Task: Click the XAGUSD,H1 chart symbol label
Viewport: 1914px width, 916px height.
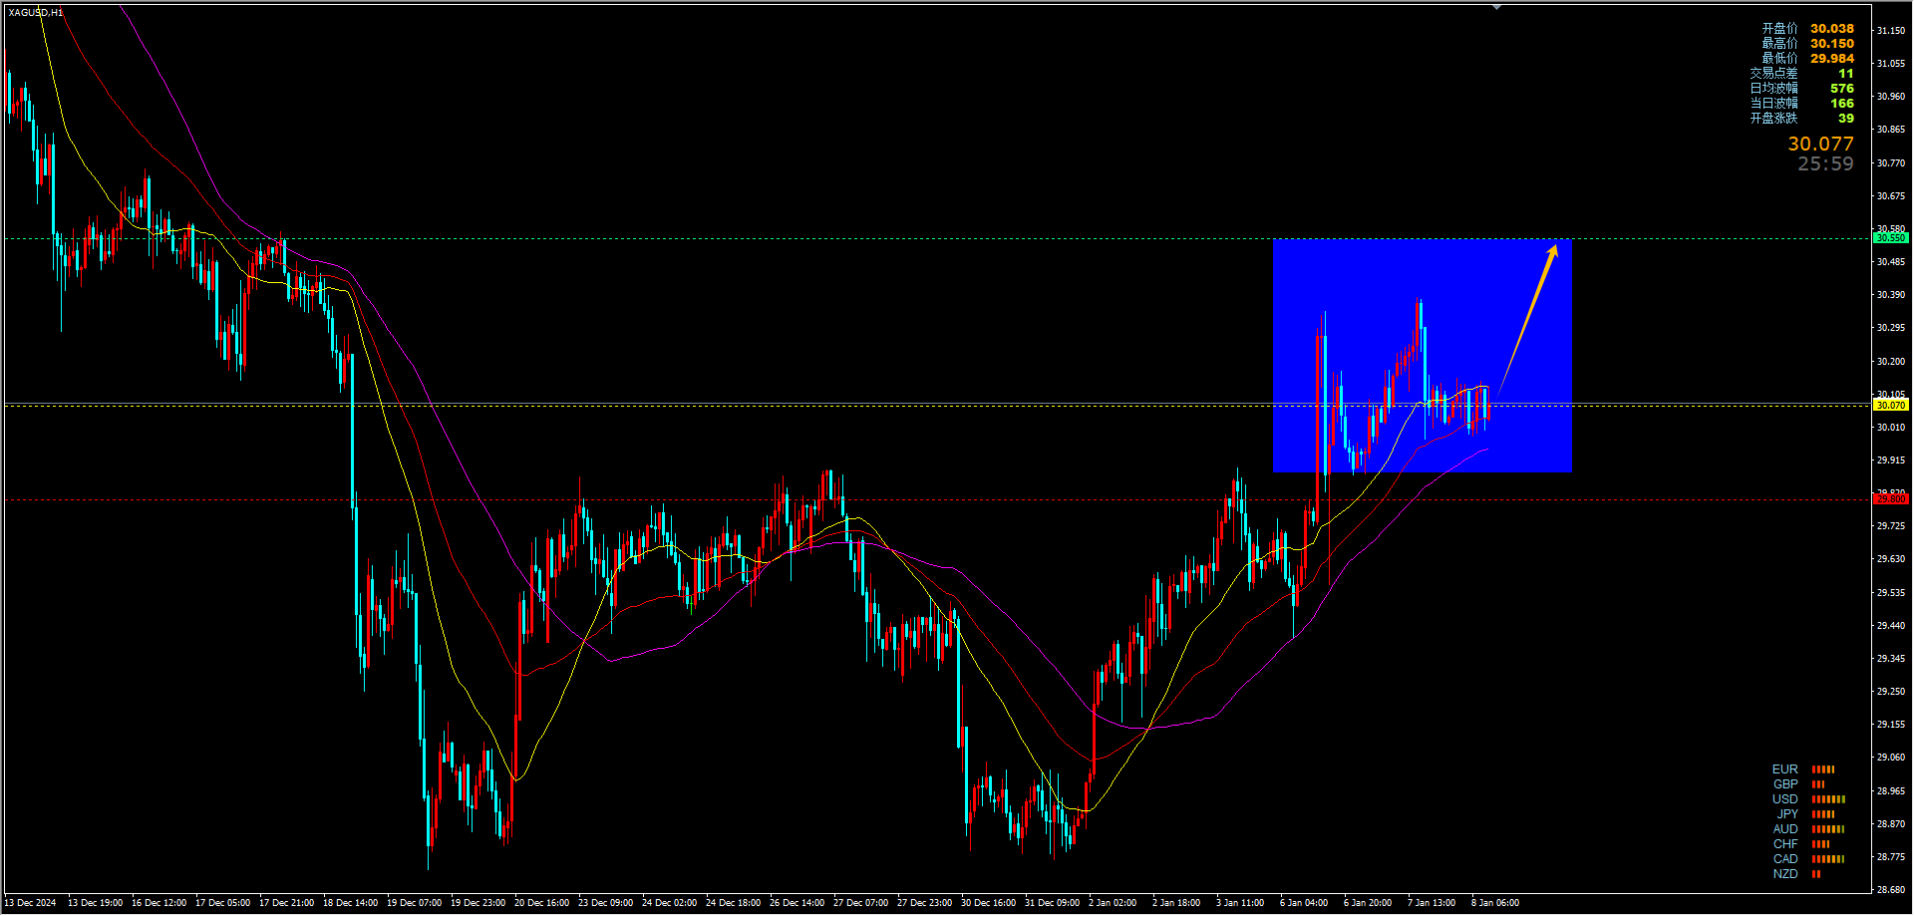Action: [36, 12]
